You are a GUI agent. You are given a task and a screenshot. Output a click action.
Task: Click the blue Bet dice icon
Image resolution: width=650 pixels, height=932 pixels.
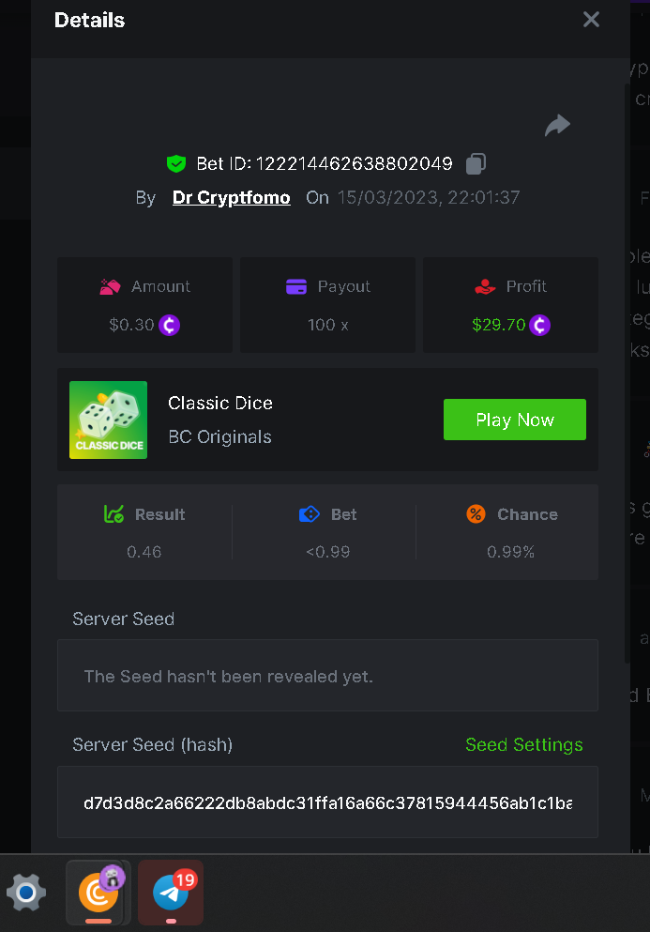tap(310, 514)
